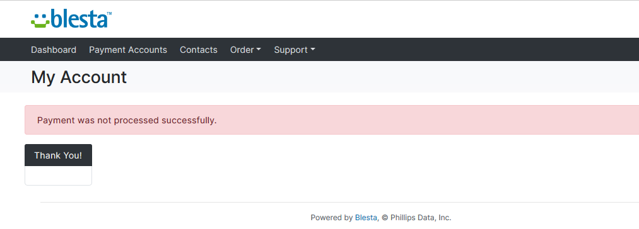Click the payment not processed error message
This screenshot has height=229, width=639.
click(127, 120)
